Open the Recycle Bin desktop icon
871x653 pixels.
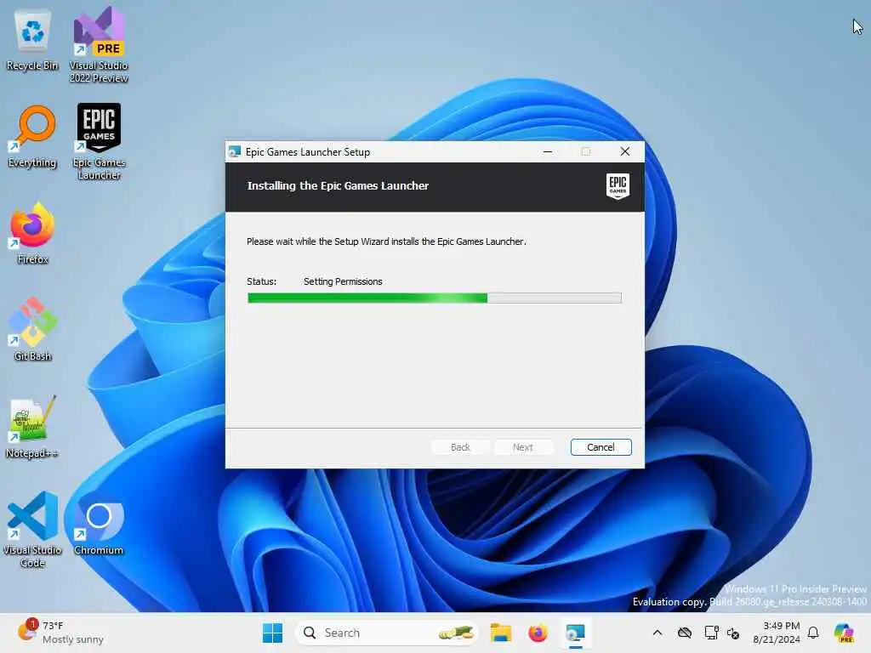(32, 42)
